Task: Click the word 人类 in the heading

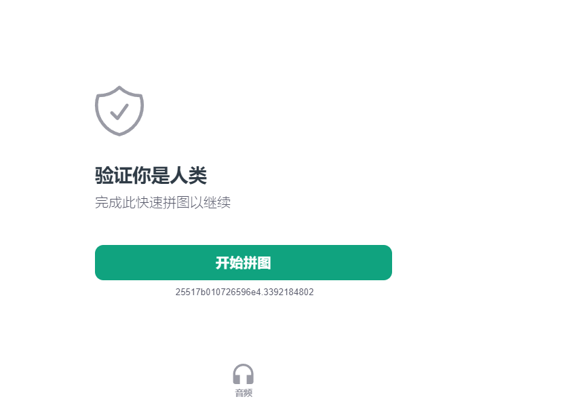Action: (189, 175)
